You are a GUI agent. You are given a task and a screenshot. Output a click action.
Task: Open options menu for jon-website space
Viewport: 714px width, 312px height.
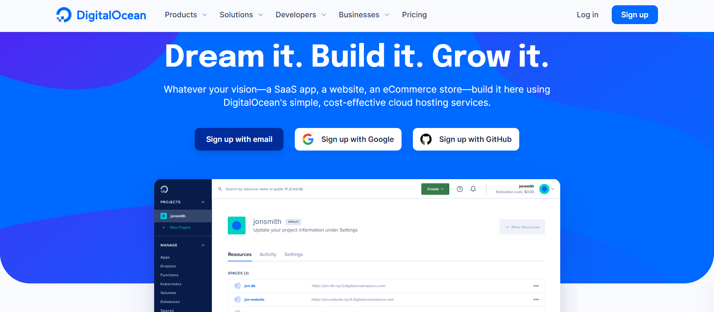click(x=536, y=300)
